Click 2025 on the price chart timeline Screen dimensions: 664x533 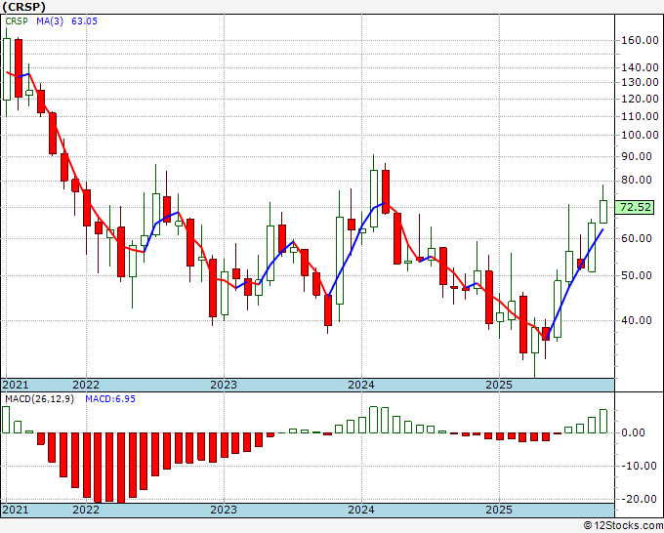pyautogui.click(x=499, y=385)
